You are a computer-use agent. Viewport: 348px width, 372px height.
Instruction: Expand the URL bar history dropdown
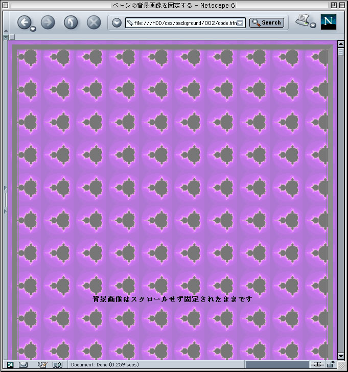(240, 23)
